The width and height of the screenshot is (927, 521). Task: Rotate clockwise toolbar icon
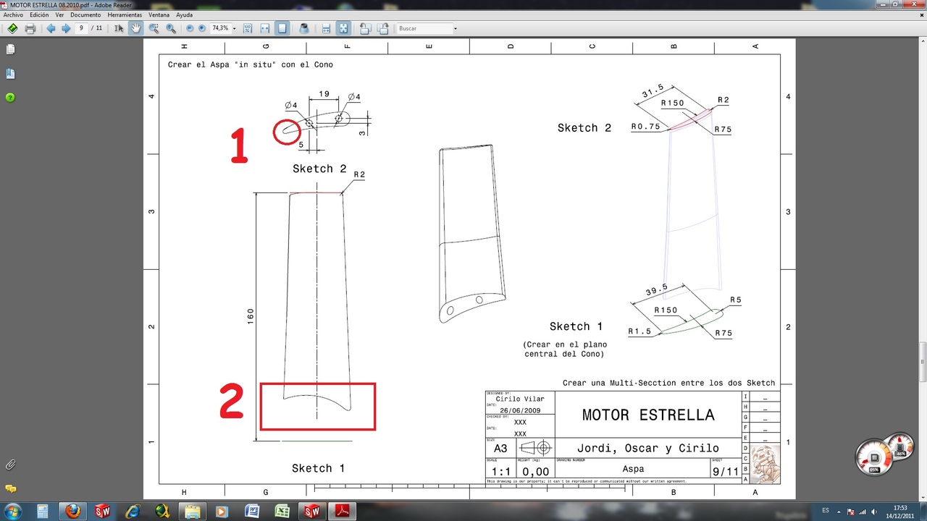(382, 28)
